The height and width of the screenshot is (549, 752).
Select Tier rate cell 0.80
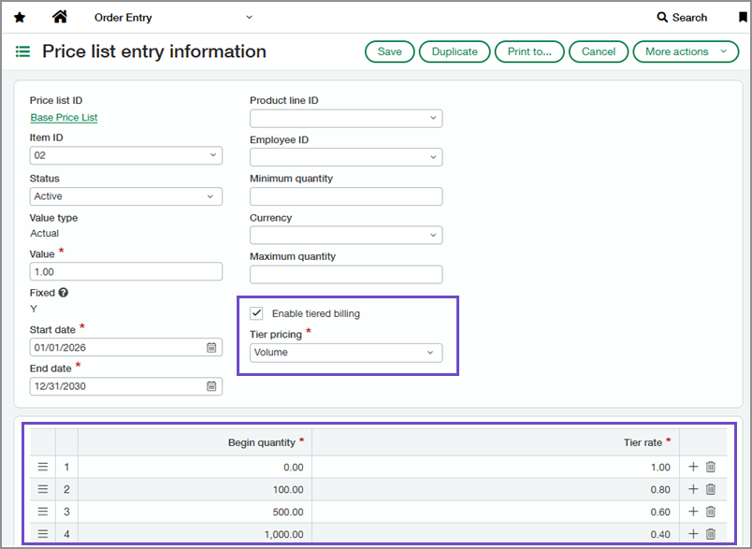click(x=496, y=489)
